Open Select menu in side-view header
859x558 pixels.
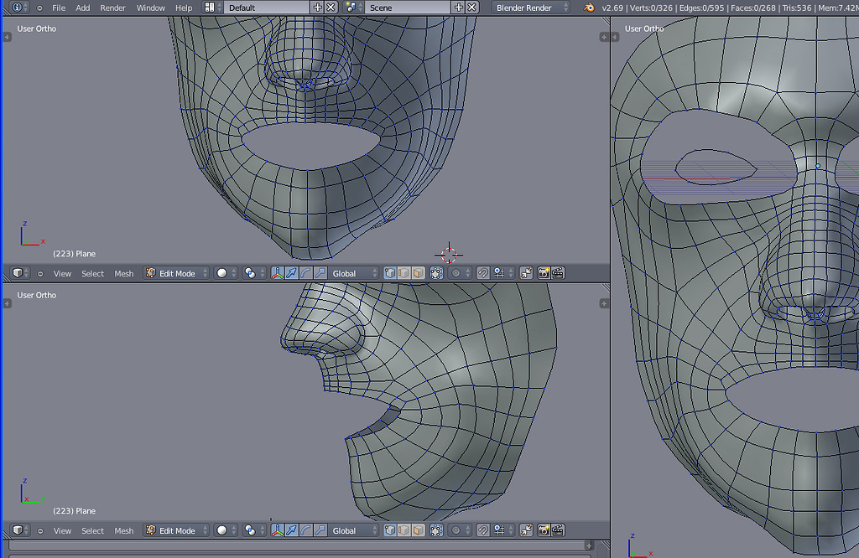click(92, 530)
